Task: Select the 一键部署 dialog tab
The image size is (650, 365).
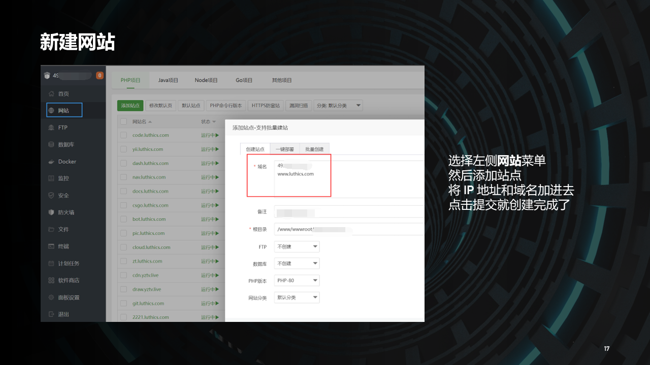Action: (x=284, y=149)
